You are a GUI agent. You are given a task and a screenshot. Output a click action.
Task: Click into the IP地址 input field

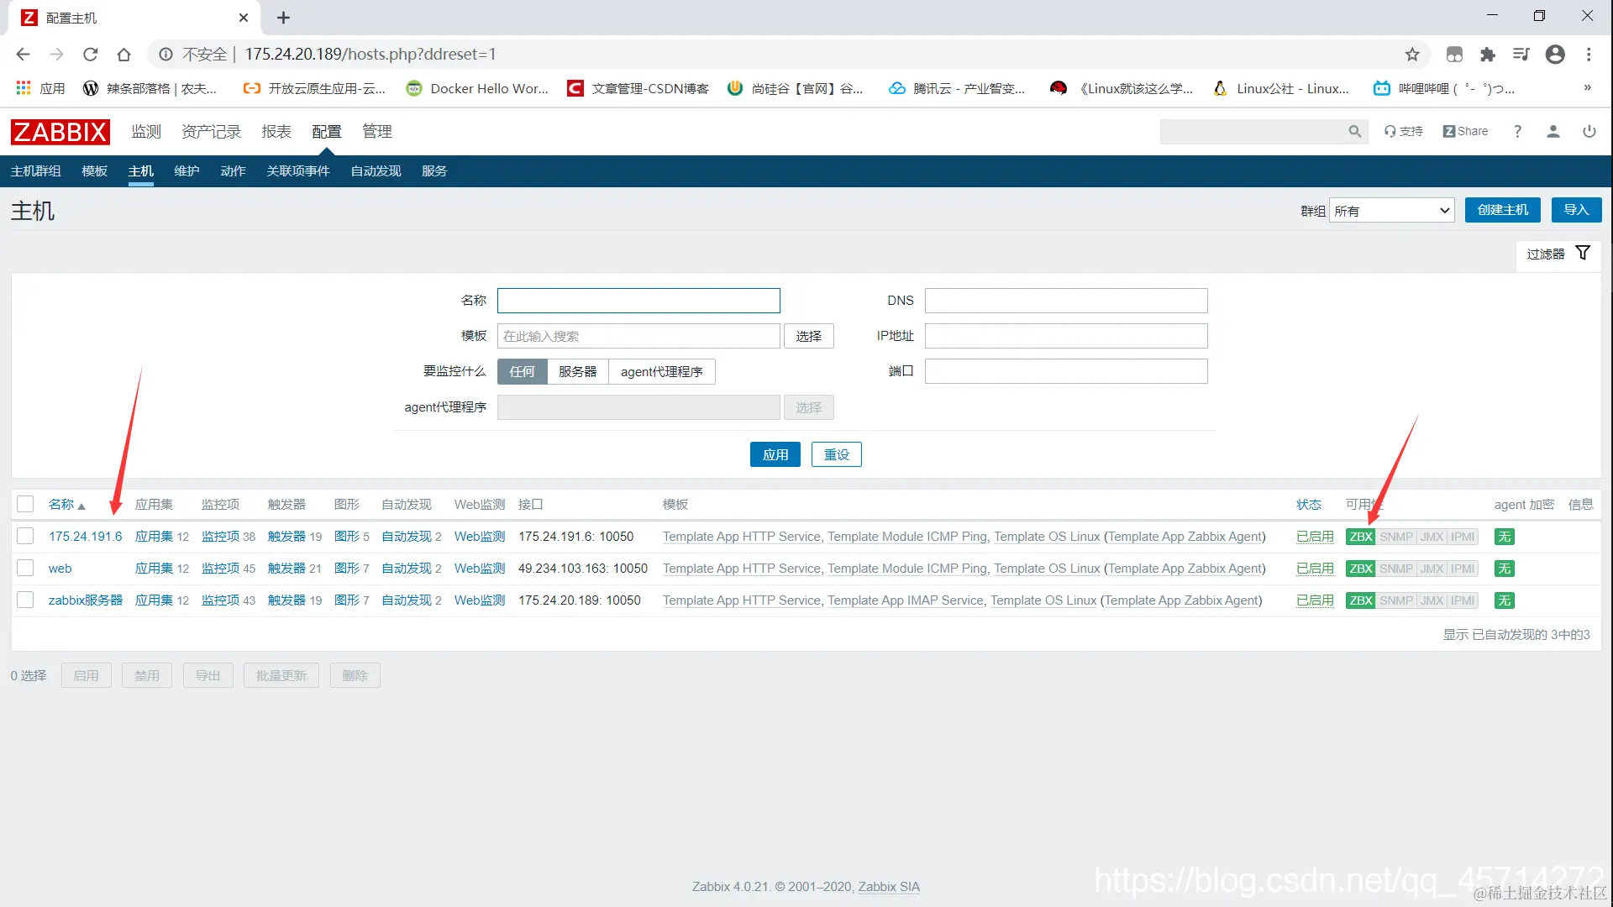[x=1065, y=336]
